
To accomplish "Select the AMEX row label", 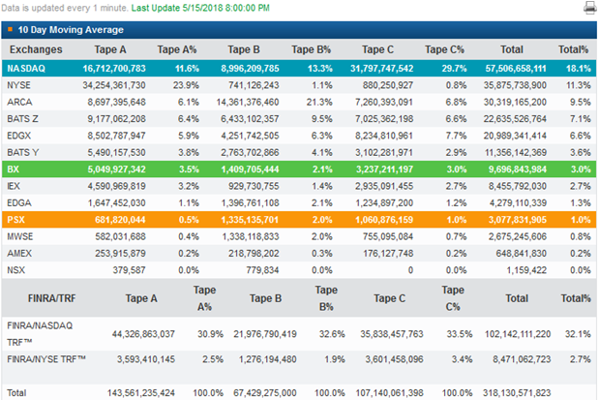I will coord(19,254).
